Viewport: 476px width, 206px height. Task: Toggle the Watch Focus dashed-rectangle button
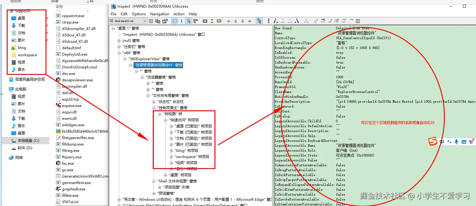tap(174, 21)
